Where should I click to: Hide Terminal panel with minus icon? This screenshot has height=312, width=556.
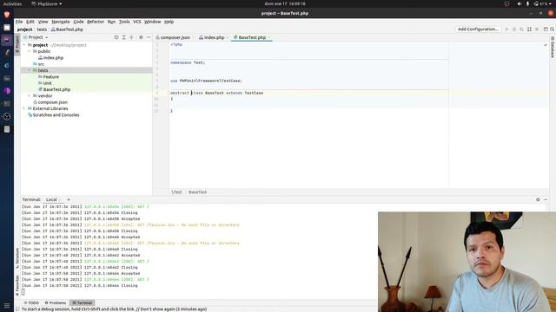(546, 199)
